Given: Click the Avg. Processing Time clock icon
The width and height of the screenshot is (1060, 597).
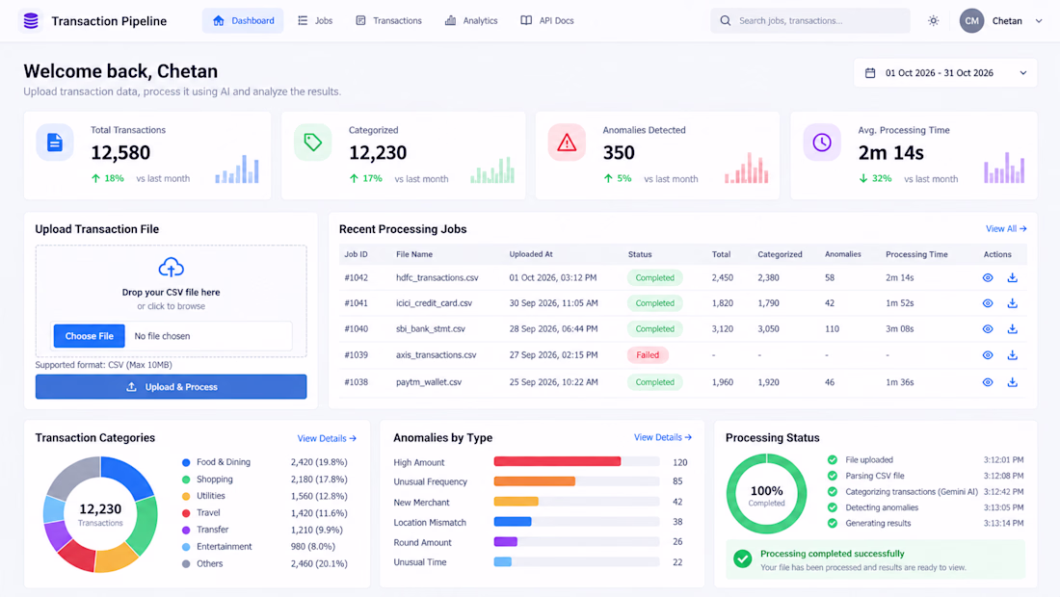Looking at the screenshot, I should coord(822,143).
